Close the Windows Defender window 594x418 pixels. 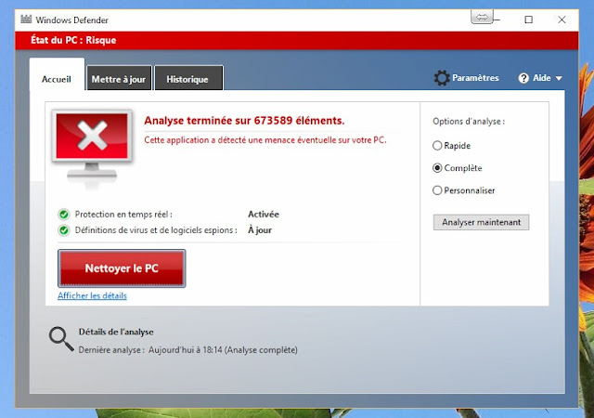pyautogui.click(x=562, y=20)
